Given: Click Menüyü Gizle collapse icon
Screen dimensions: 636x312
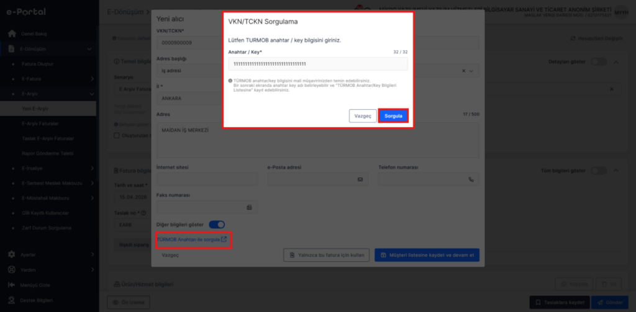Looking at the screenshot, I should pyautogui.click(x=12, y=285).
